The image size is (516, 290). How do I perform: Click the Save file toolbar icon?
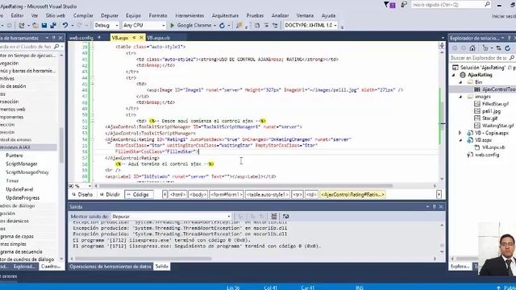coord(44,25)
